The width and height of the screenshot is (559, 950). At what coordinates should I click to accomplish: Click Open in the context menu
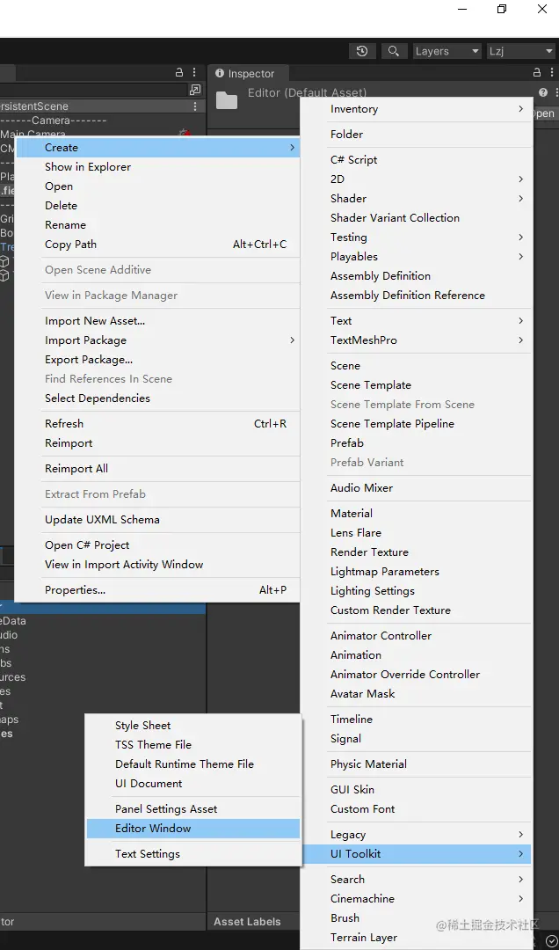[157, 186]
